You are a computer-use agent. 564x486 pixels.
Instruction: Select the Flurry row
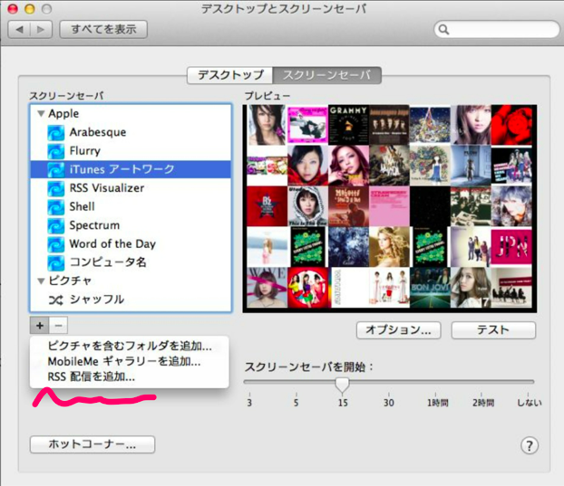131,151
